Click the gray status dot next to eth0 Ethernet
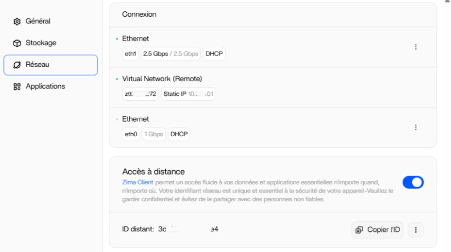 click(x=117, y=119)
